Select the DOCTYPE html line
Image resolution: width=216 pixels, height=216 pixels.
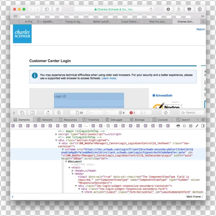coord(83,164)
